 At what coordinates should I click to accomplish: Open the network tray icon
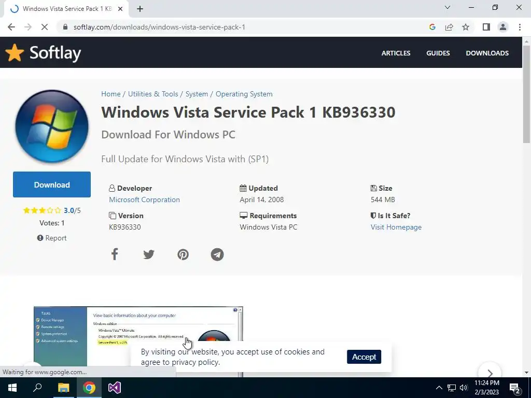point(452,388)
